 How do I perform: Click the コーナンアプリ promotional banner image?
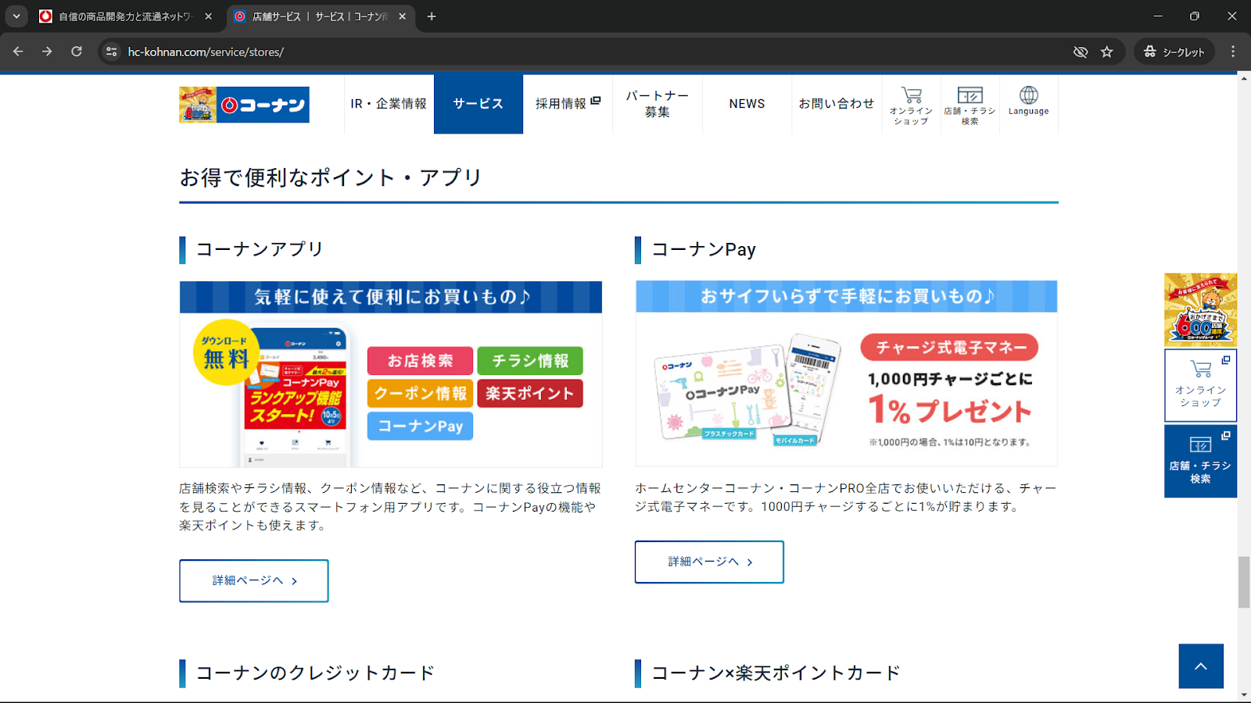(391, 374)
